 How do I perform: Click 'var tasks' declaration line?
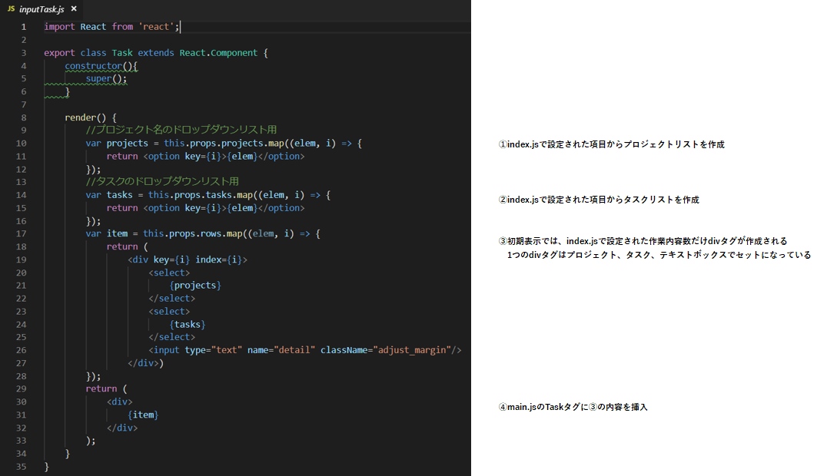click(x=208, y=195)
